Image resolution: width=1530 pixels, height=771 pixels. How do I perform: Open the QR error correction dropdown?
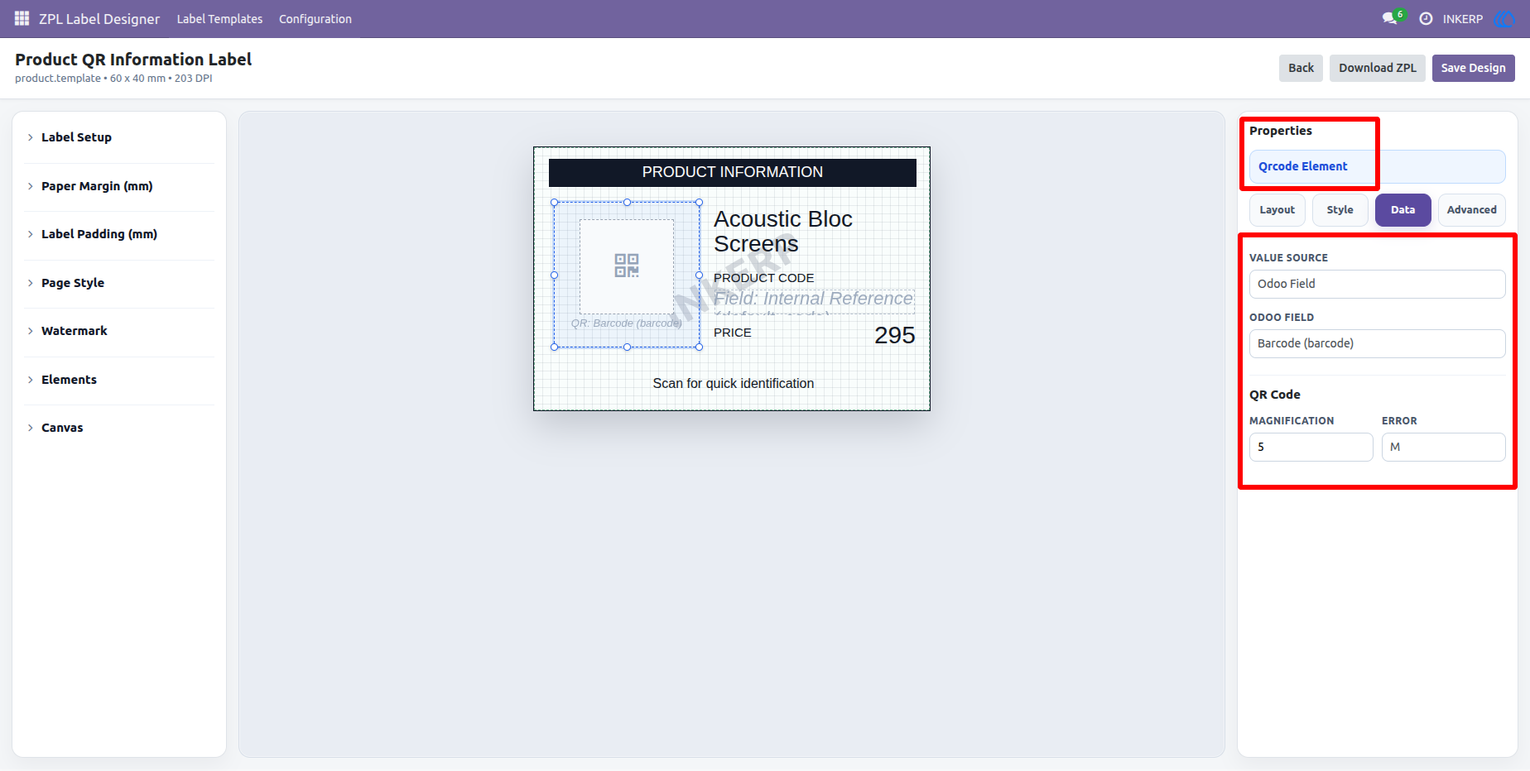point(1443,447)
